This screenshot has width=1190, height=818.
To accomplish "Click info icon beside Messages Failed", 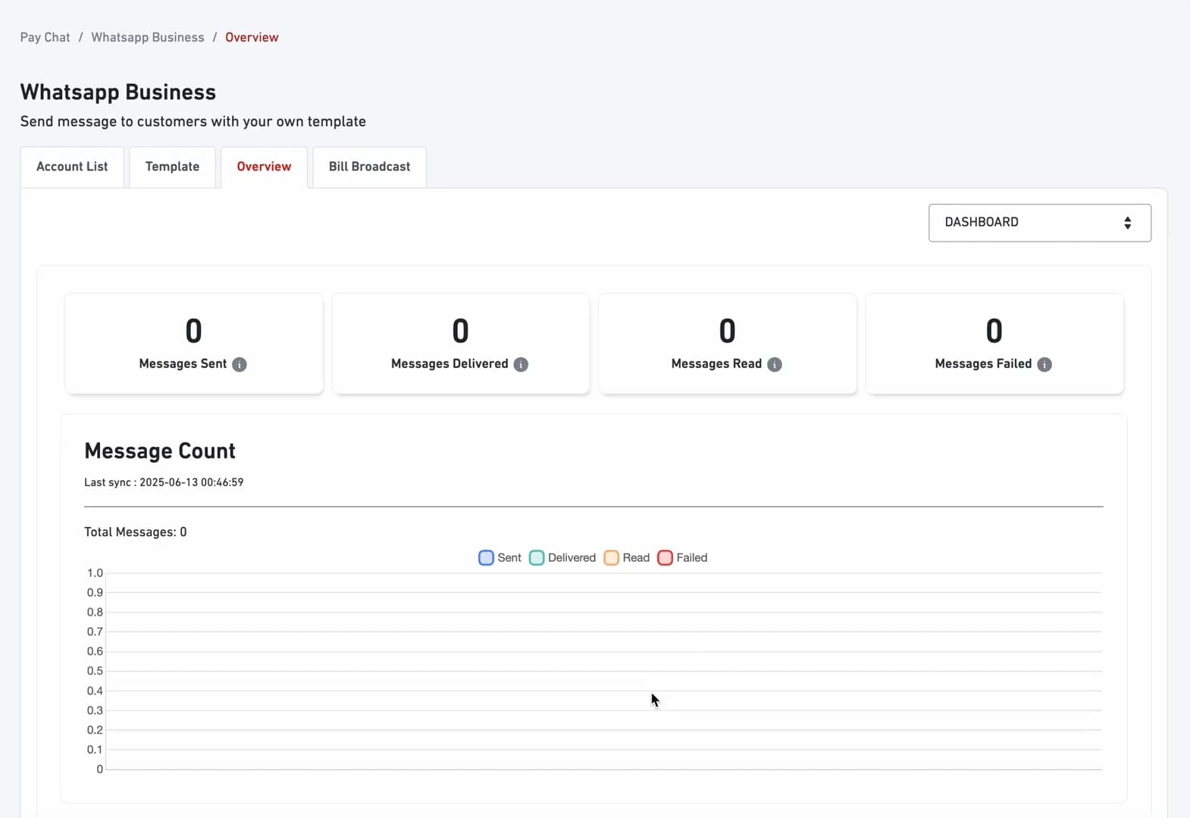I will 1044,364.
